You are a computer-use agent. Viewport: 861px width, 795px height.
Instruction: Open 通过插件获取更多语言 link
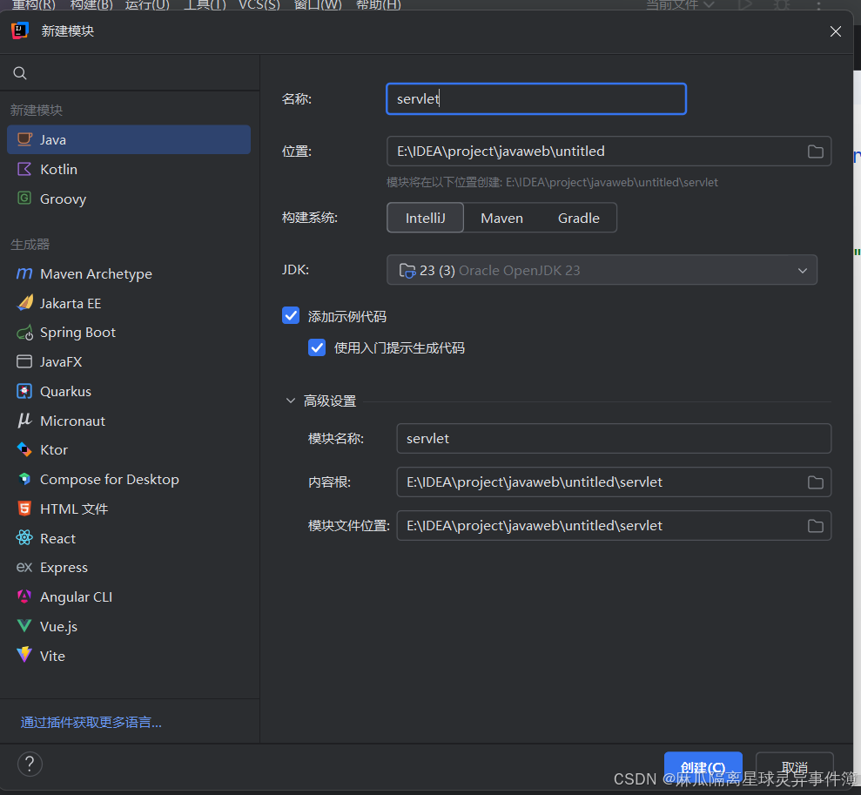pos(91,722)
